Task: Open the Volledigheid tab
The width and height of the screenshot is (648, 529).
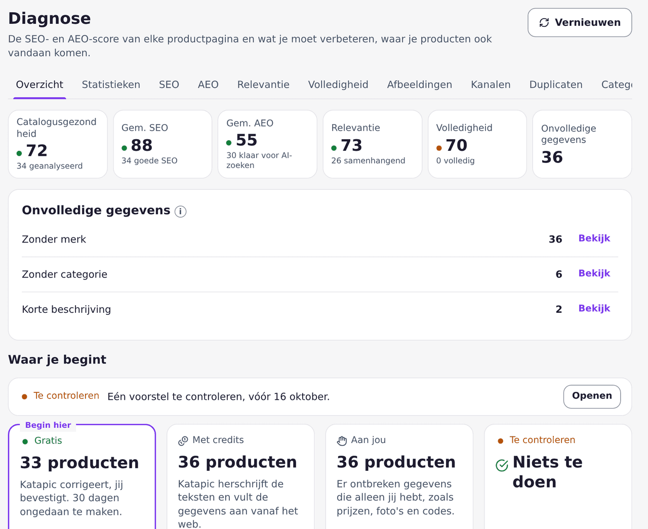Action: click(x=338, y=85)
